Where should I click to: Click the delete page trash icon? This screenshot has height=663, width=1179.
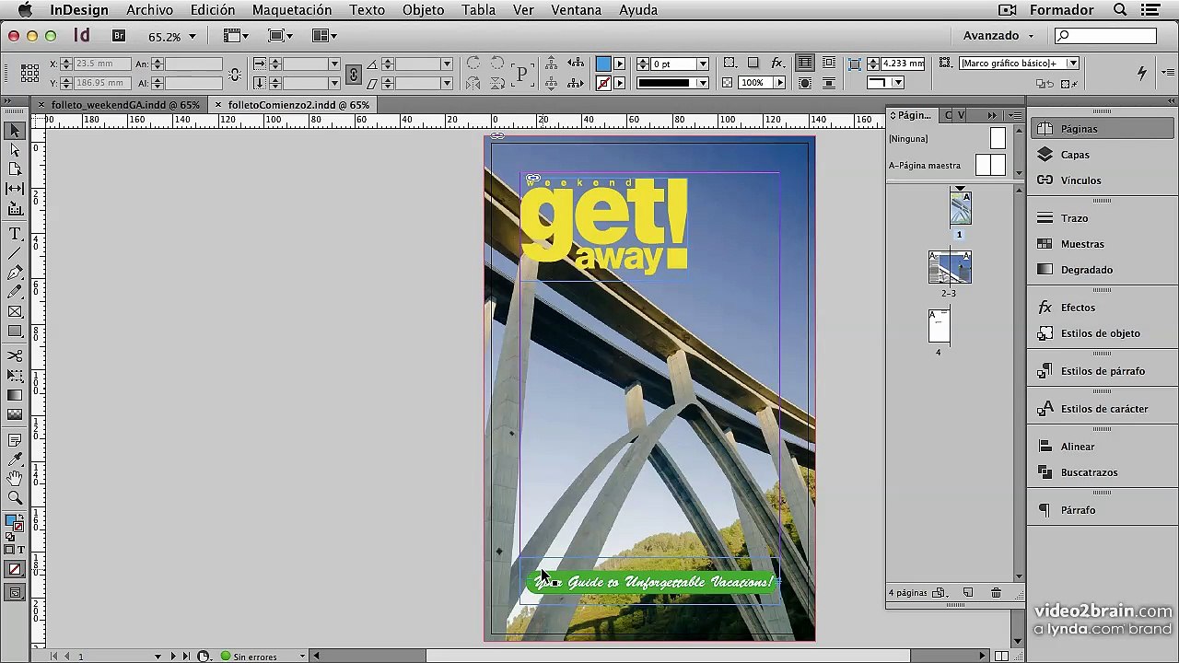(996, 593)
